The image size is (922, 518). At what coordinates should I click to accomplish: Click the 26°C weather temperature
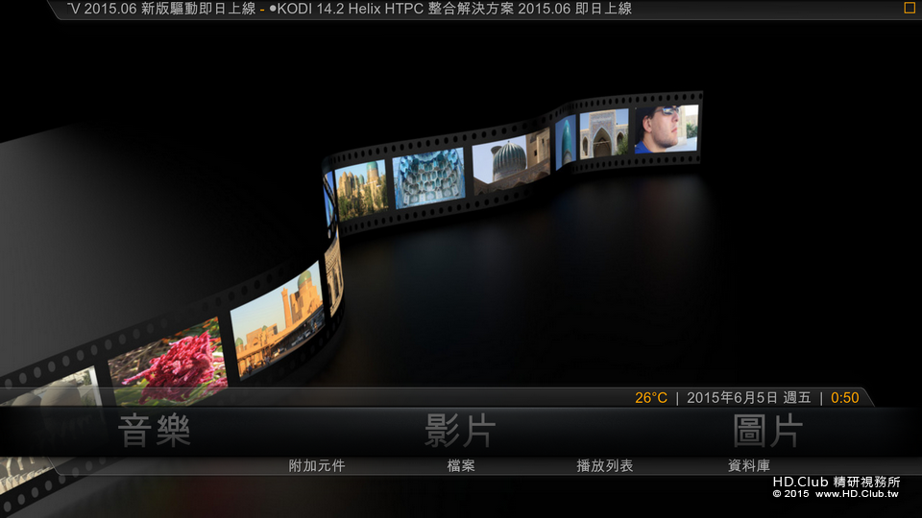tap(651, 397)
